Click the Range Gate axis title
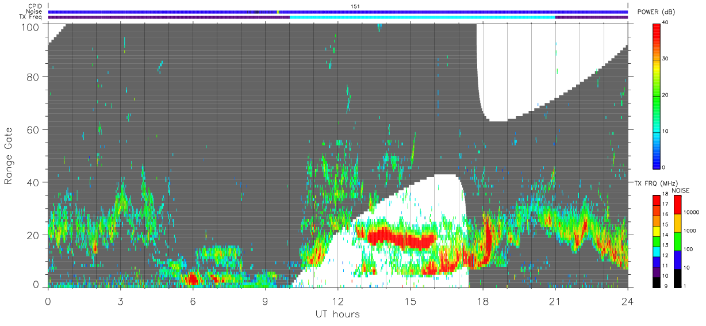706x326 pixels. [x=9, y=156]
